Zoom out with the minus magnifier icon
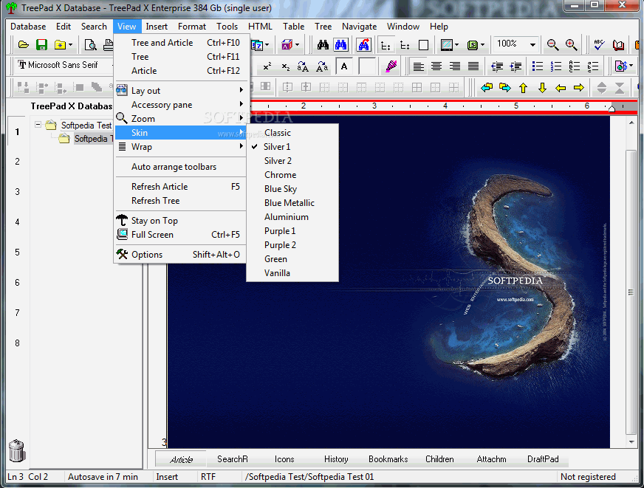The image size is (644, 488). pos(552,44)
